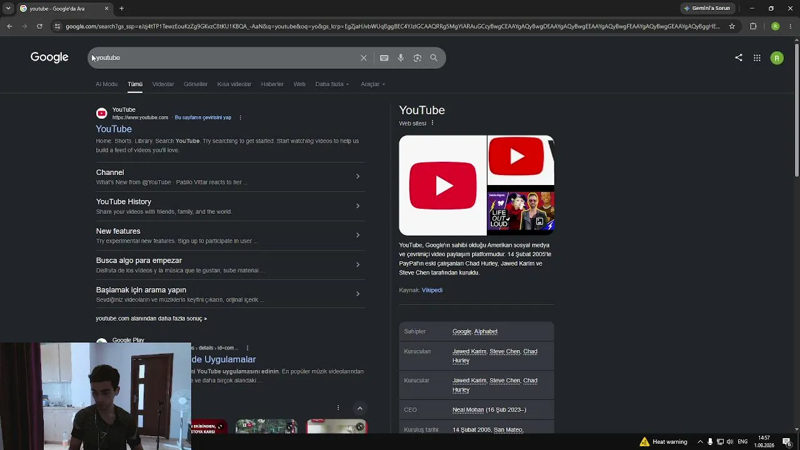
Task: Open the large YouTube logo image
Action: click(442, 185)
